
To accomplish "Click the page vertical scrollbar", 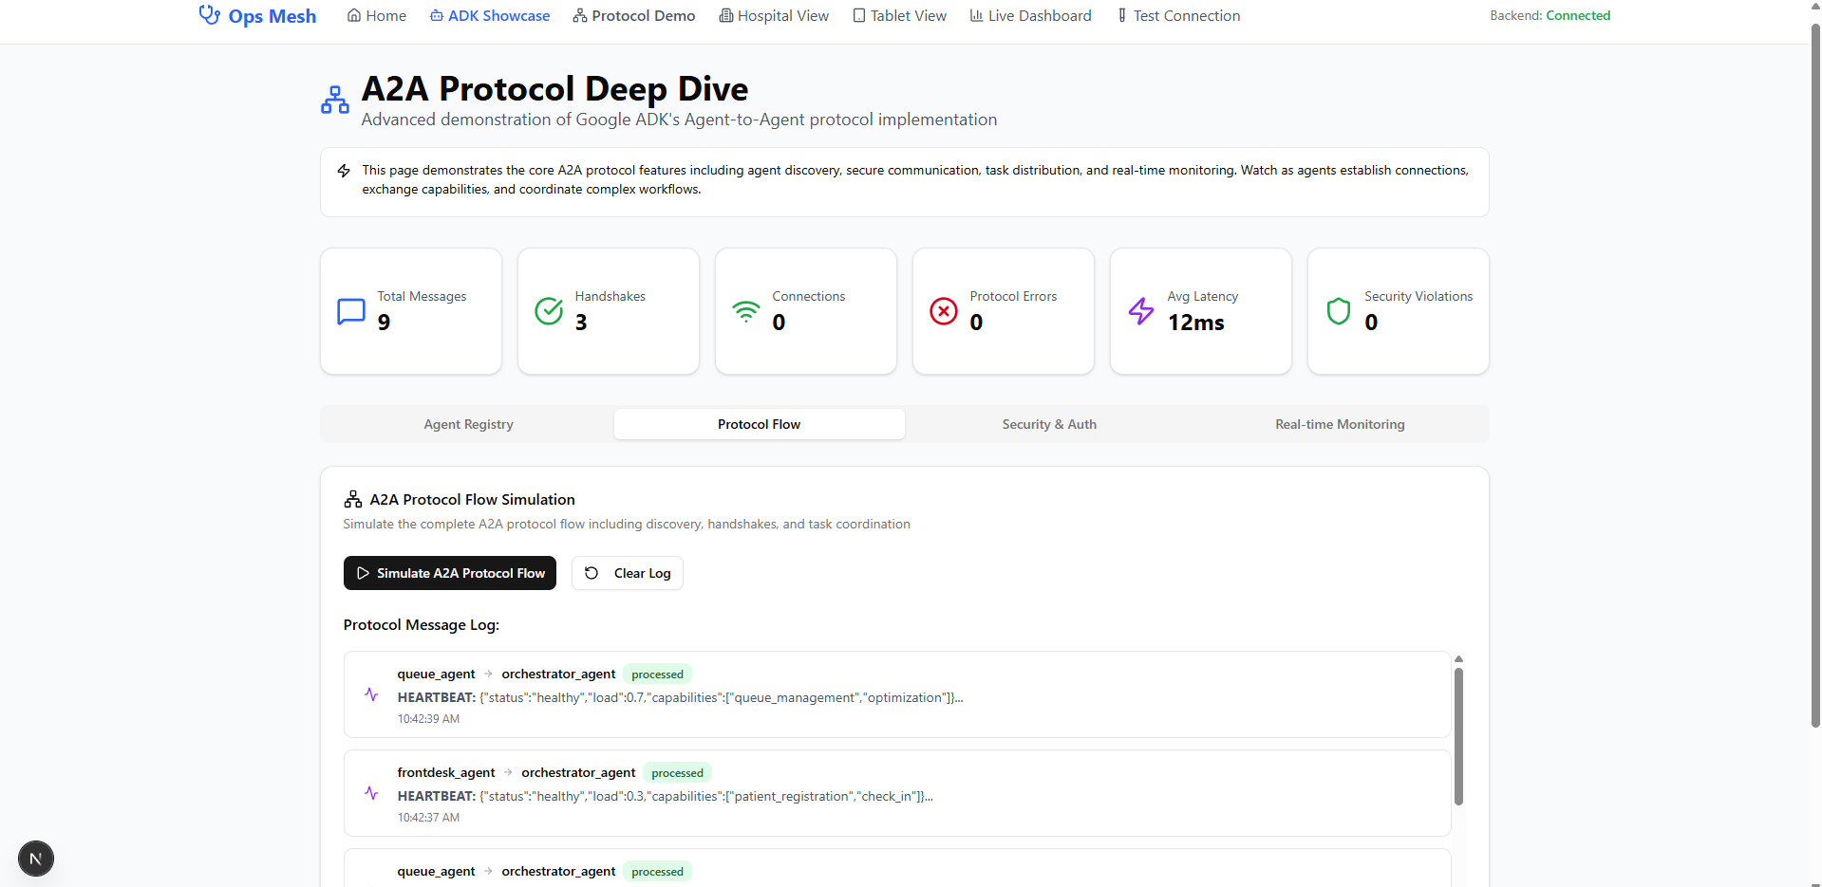I will coord(1815,375).
